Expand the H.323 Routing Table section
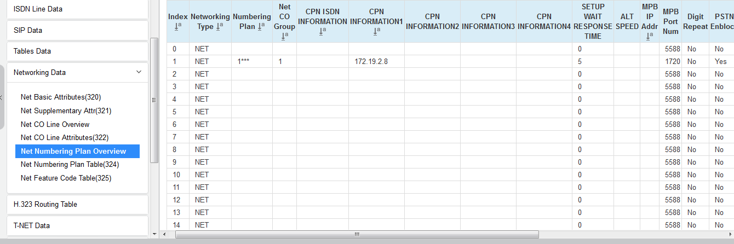This screenshot has width=734, height=244. click(x=77, y=204)
